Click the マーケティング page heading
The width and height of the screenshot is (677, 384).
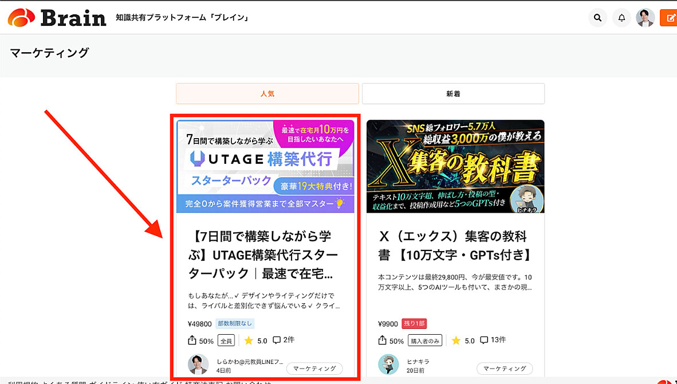coord(49,53)
